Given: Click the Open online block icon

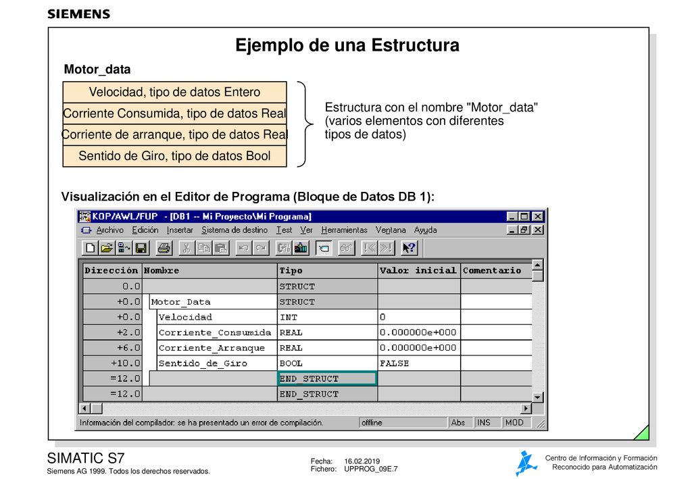Looking at the screenshot, I should click(x=124, y=249).
